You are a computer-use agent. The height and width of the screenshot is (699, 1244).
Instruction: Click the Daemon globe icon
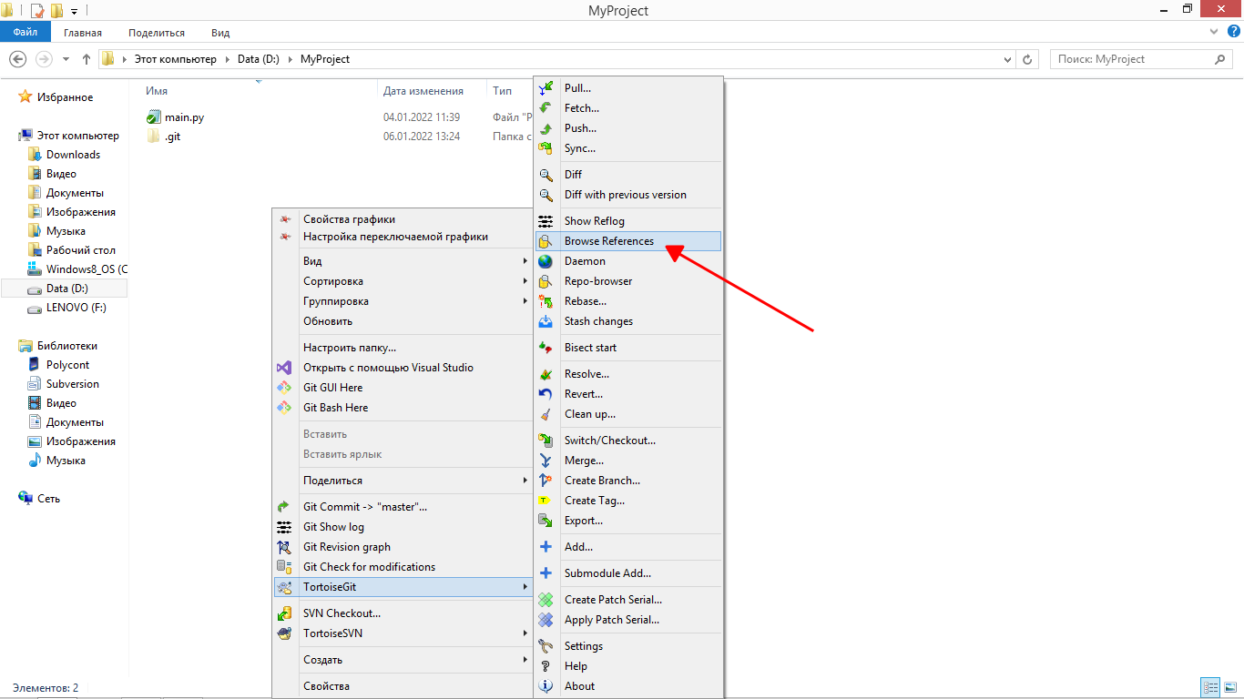[546, 261]
